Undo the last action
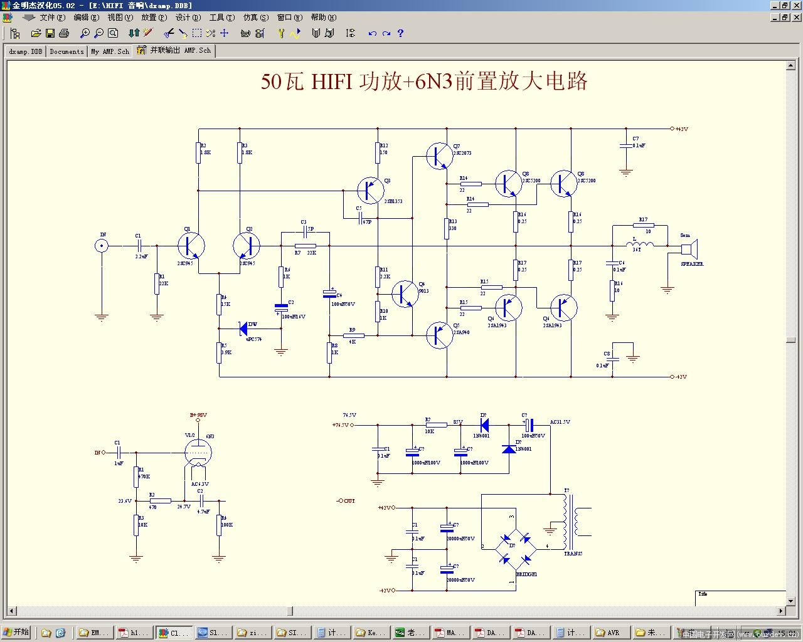The width and height of the screenshot is (803, 642). pos(372,33)
